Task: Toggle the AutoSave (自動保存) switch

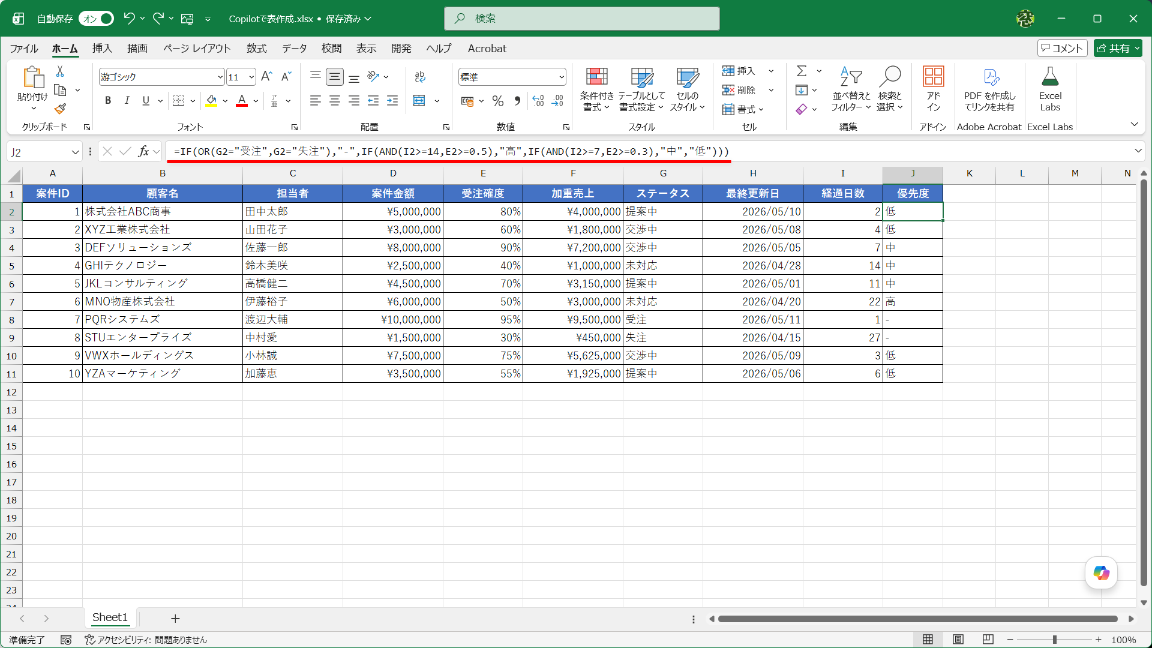Action: click(97, 19)
